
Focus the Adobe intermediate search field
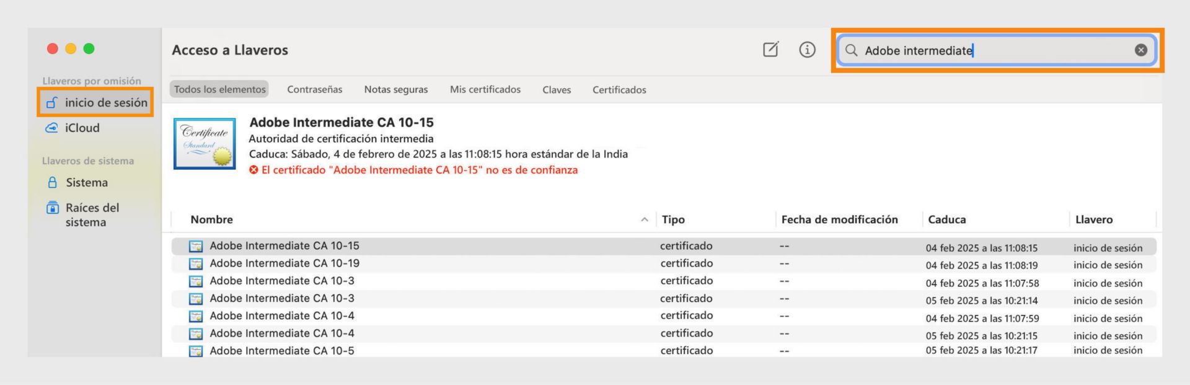pyautogui.click(x=997, y=50)
